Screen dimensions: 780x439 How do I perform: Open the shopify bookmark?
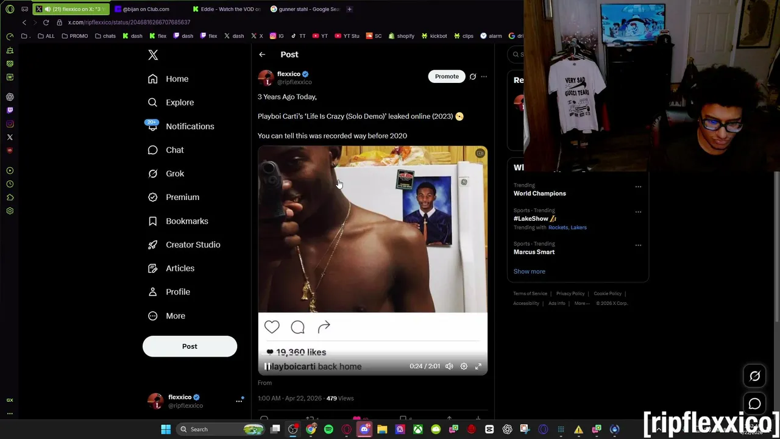coord(401,36)
